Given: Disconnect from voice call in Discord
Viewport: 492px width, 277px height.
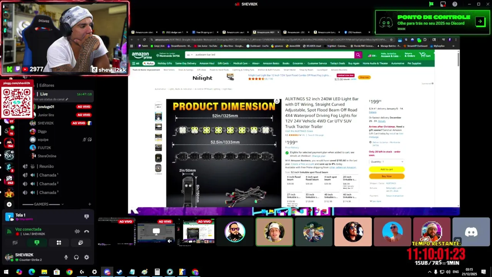Looking at the screenshot, I should coord(86,231).
